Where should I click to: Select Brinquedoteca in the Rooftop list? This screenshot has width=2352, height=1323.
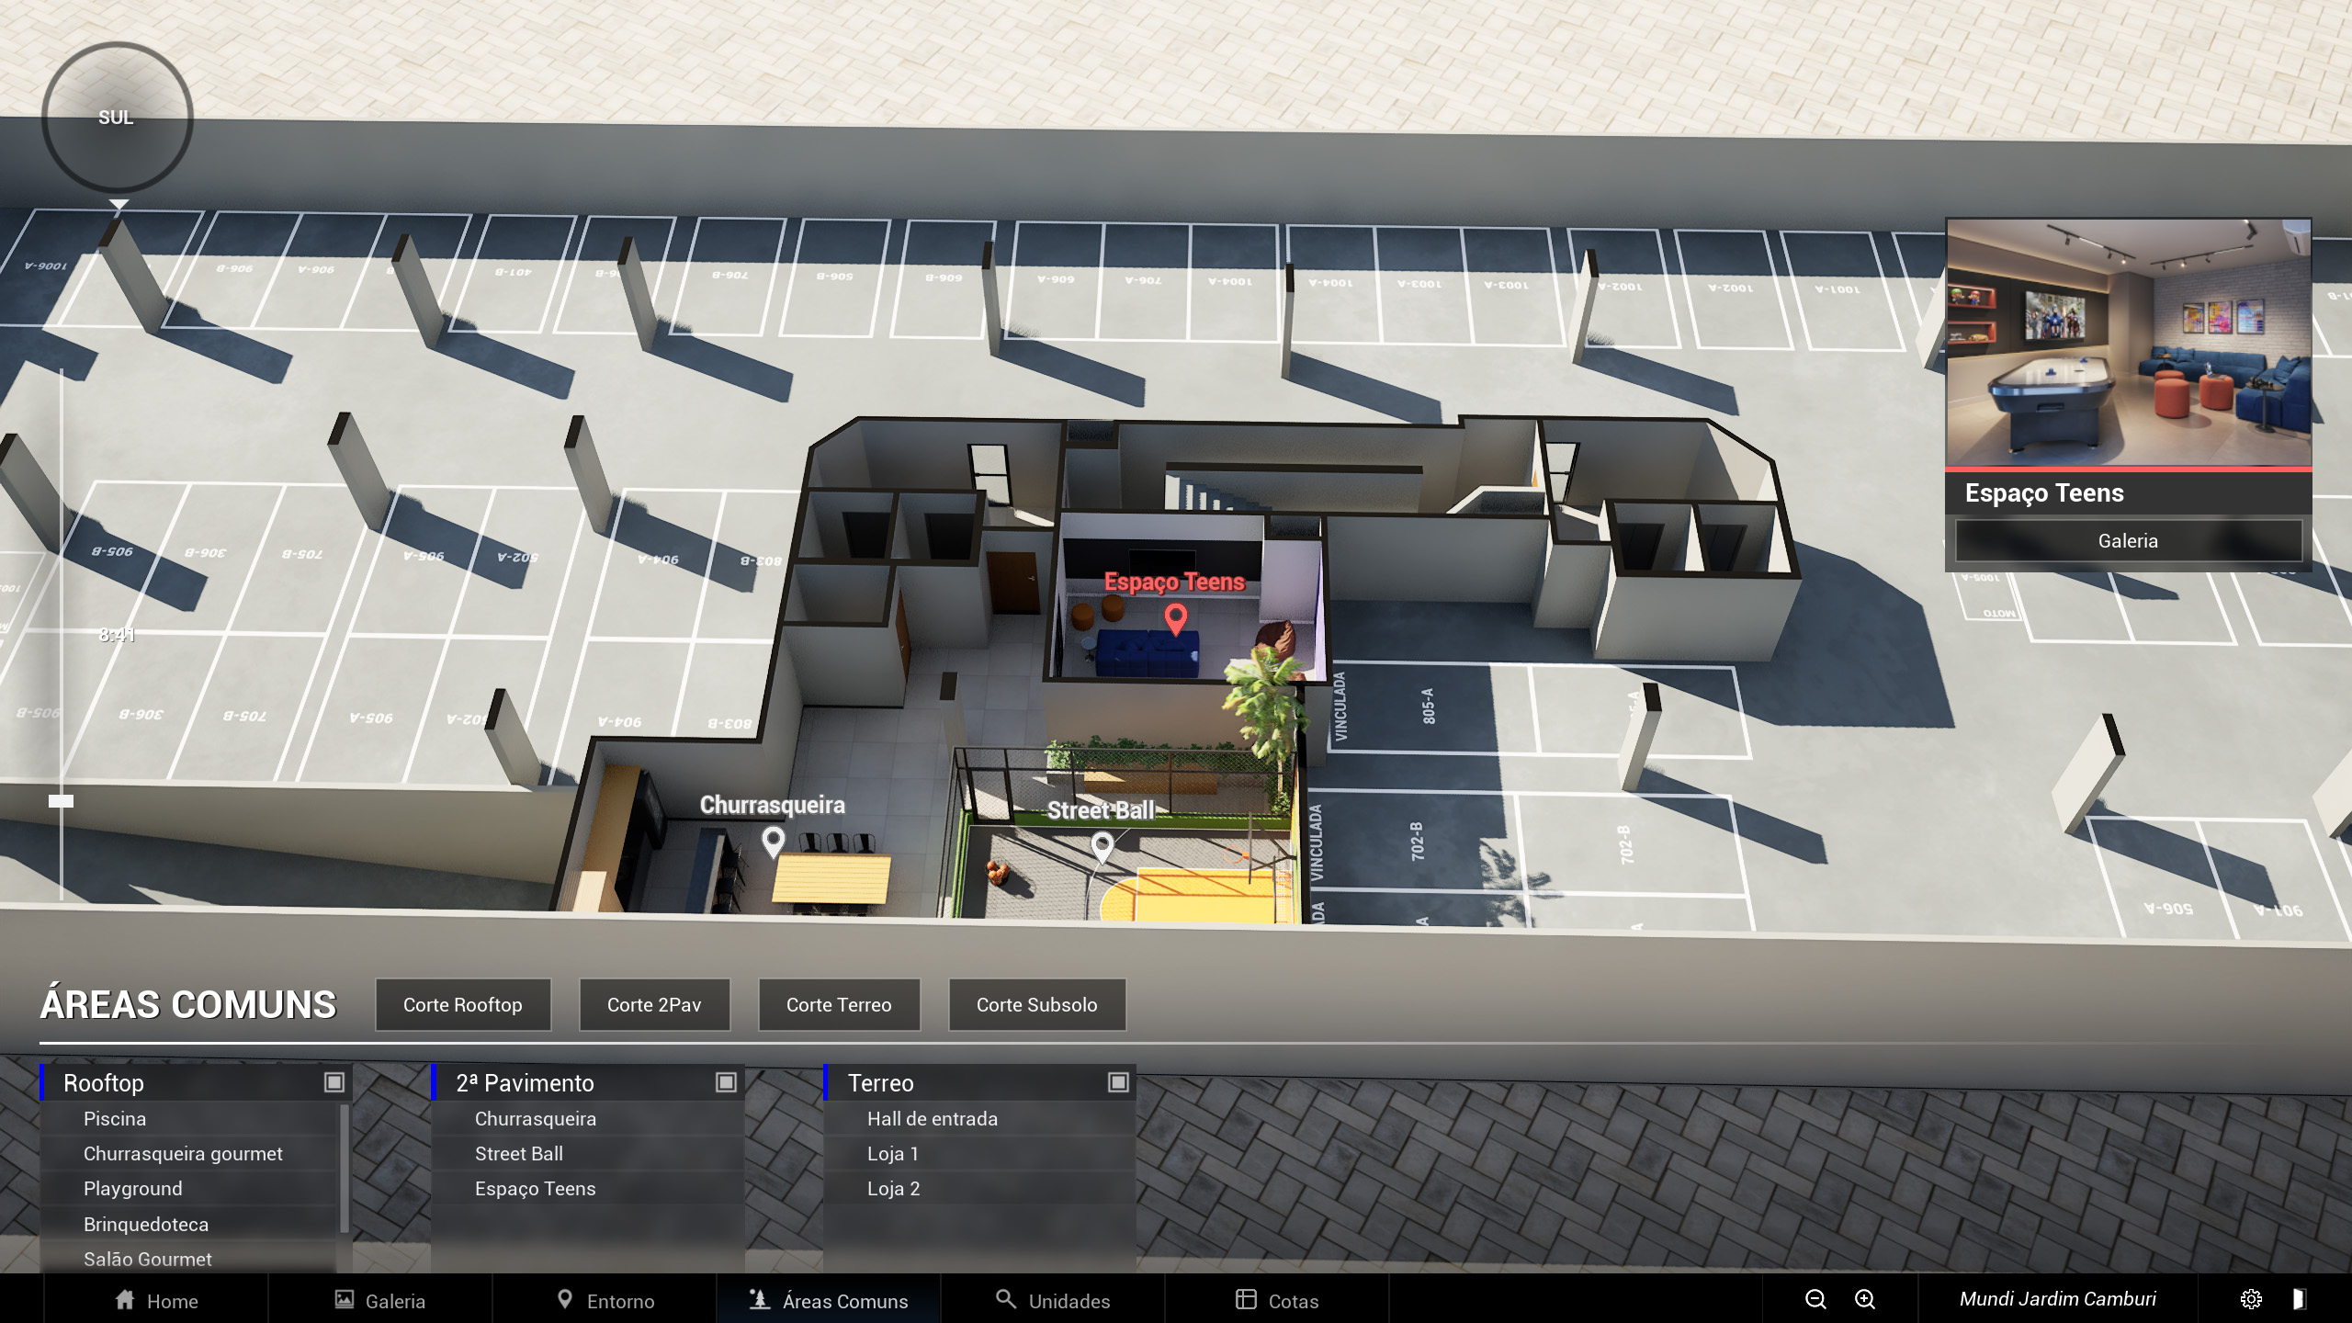[146, 1224]
